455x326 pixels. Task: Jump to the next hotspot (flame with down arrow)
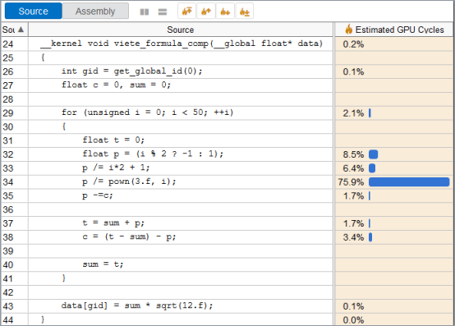(x=225, y=11)
